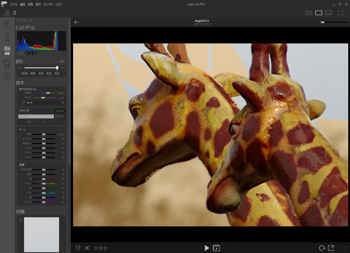Go back with the left arrow
This screenshot has height=253, width=350.
click(77, 22)
